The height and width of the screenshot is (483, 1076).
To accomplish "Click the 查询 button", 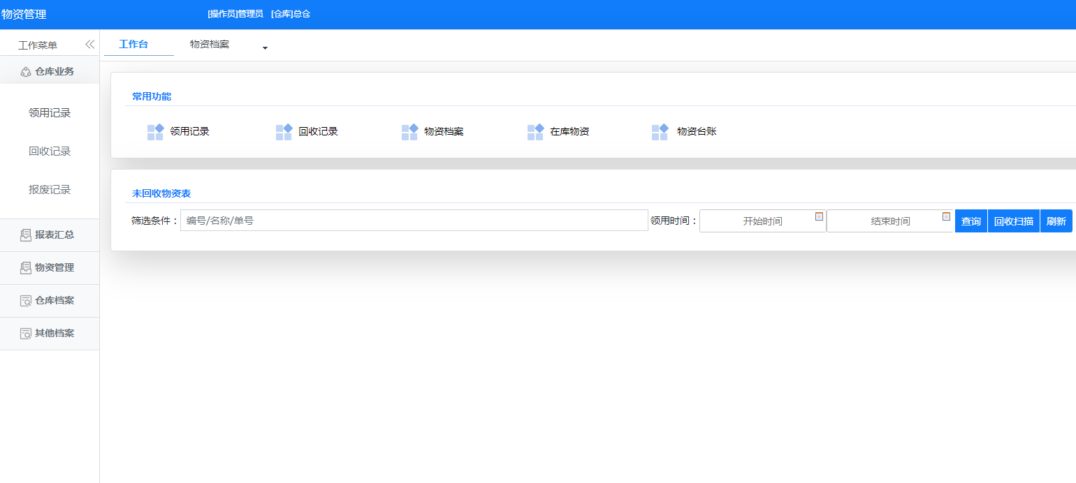I will pos(970,221).
